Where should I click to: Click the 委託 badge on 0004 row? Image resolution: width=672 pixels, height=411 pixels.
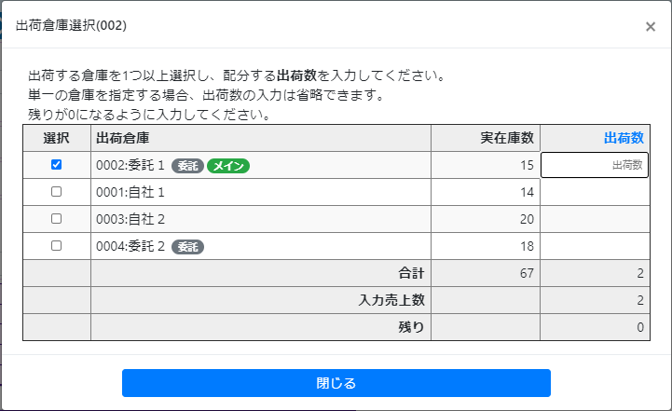(x=187, y=247)
